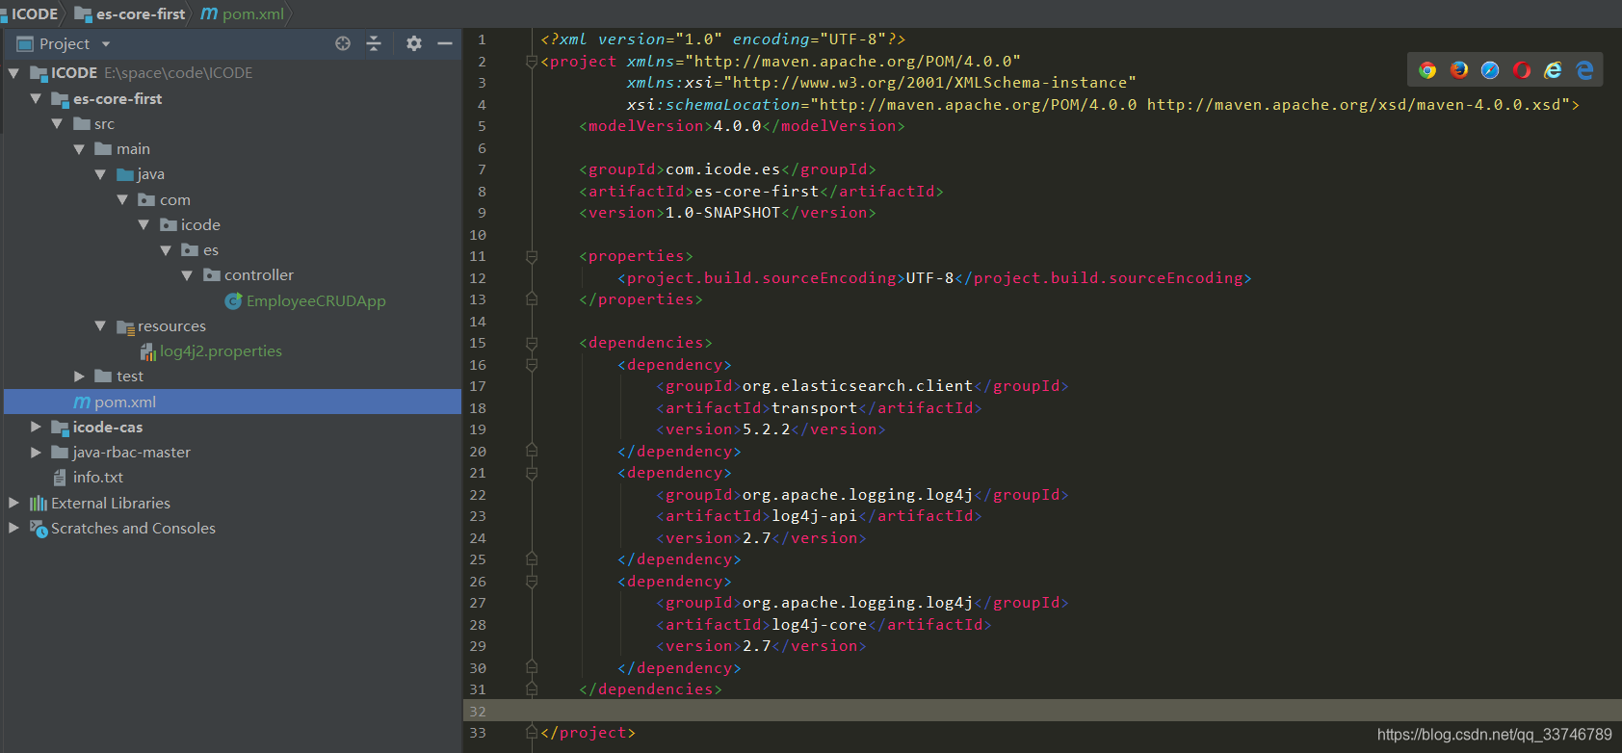Fold the project tag at line 2

(x=532, y=62)
